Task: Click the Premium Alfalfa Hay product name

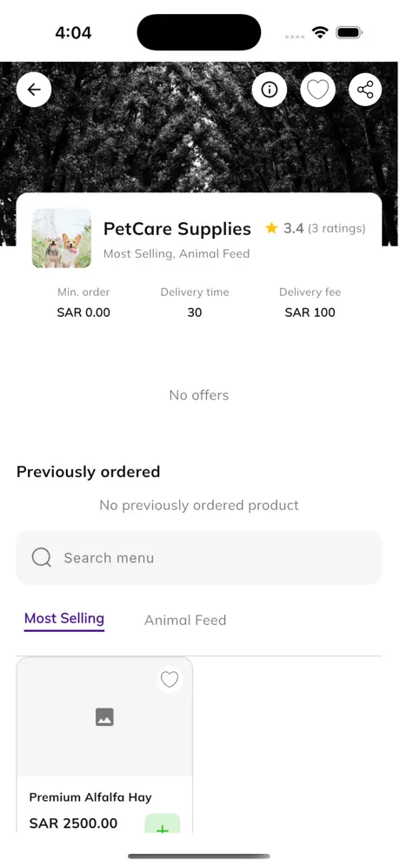Action: [x=90, y=797]
